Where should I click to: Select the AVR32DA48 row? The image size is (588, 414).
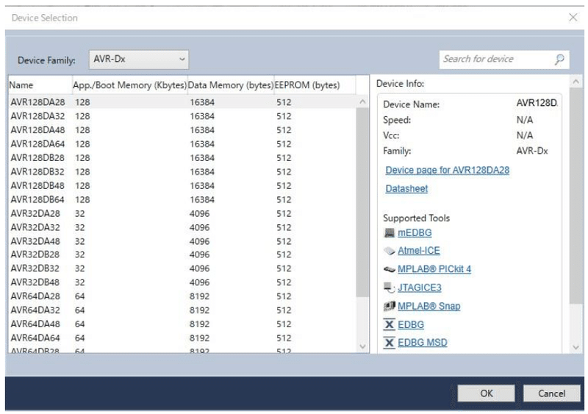click(x=182, y=241)
